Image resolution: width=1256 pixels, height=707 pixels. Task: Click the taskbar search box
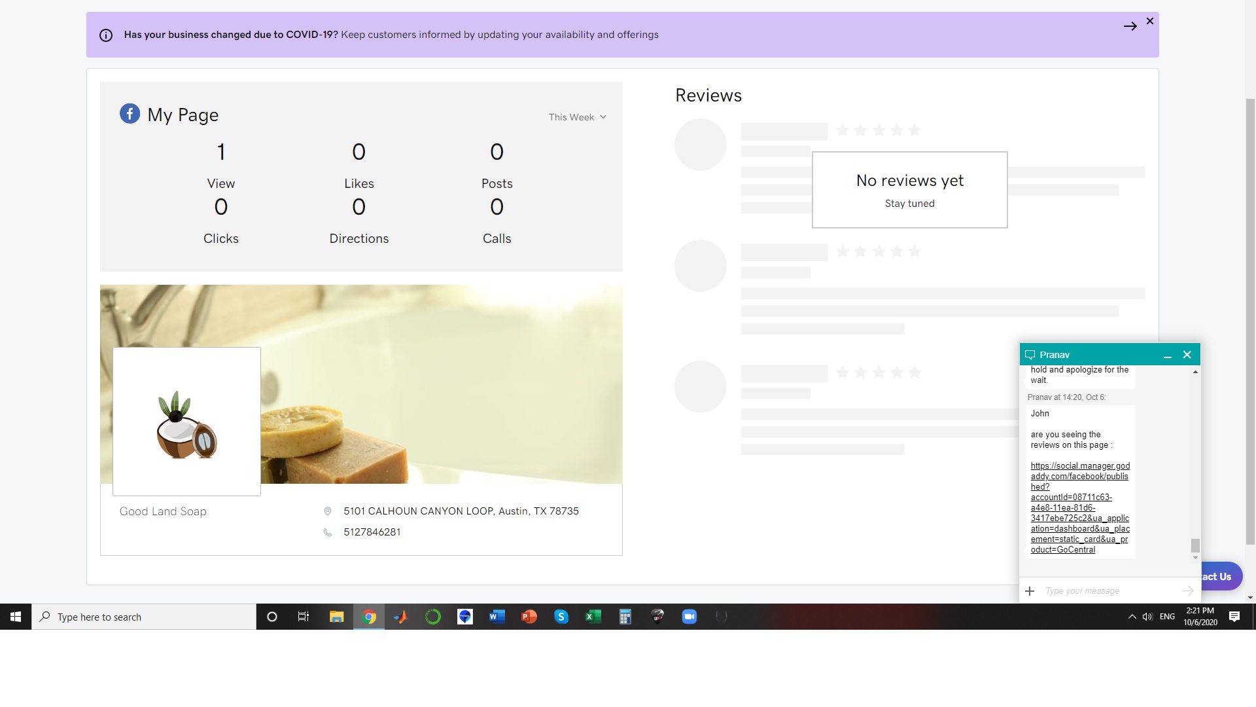pyautogui.click(x=144, y=617)
